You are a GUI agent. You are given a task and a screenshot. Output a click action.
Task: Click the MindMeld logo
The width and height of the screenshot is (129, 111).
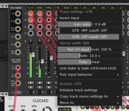point(16,92)
